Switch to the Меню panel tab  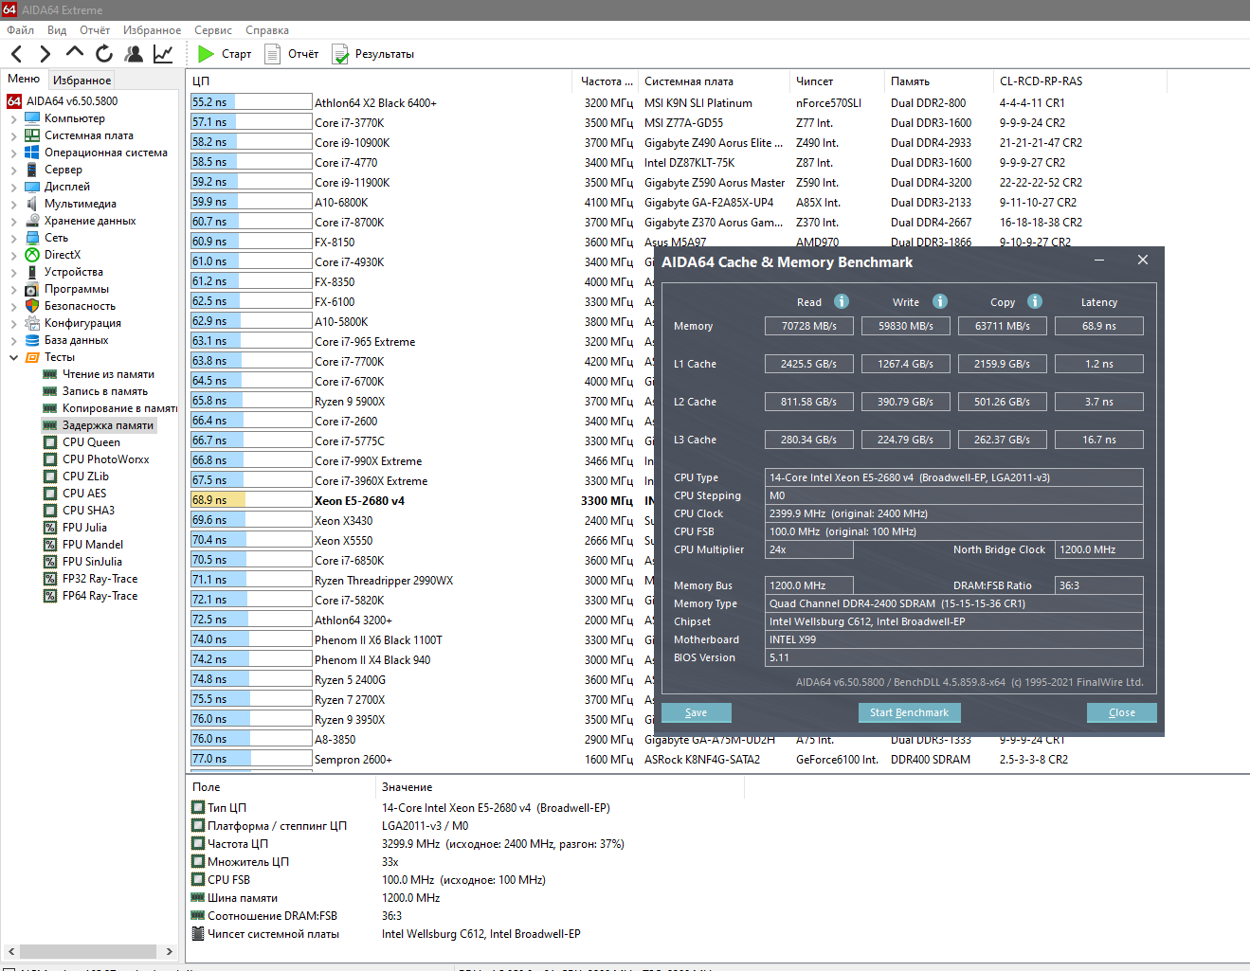(x=24, y=80)
